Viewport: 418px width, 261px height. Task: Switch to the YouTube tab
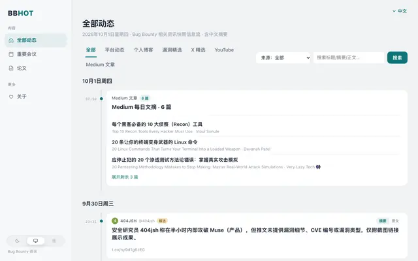click(x=224, y=50)
